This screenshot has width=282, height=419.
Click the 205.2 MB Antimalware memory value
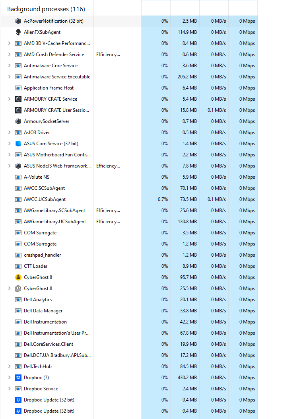coord(187,77)
